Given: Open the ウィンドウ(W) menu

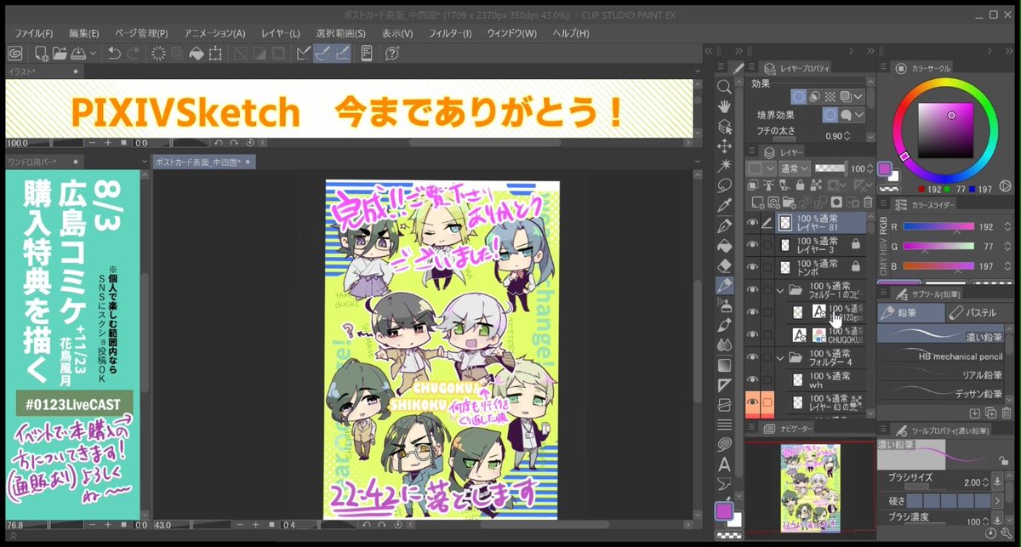Looking at the screenshot, I should pos(512,33).
